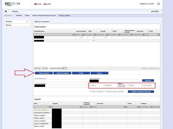Click filter funnel of Úloha column
The image size is (173, 129).
(x=50, y=107)
